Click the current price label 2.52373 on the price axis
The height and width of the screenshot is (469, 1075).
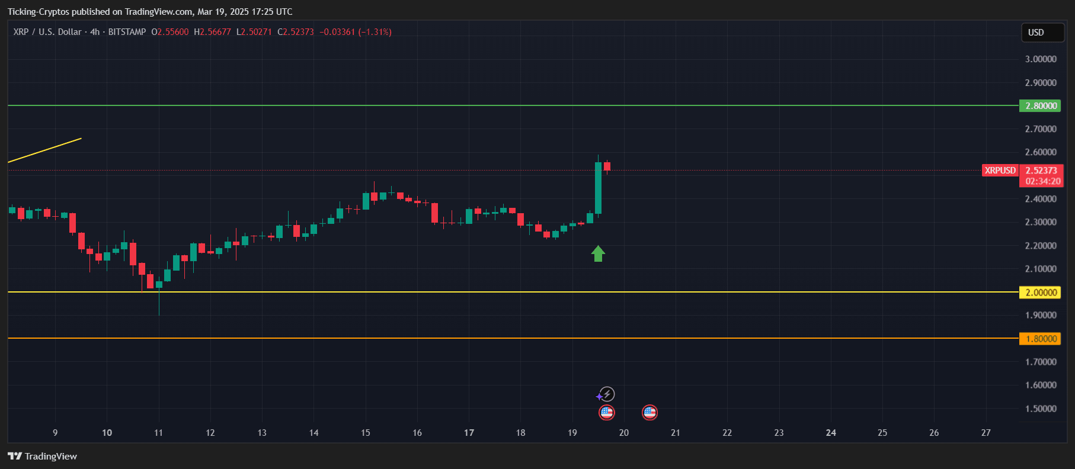[1041, 170]
